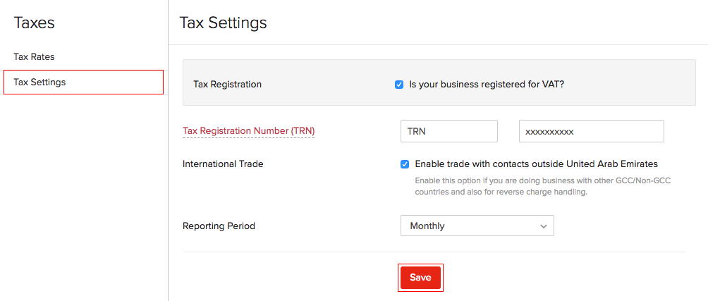This screenshot has height=301, width=708.
Task: Click the dashed Tax Registration Number (TRN) label
Action: (248, 130)
